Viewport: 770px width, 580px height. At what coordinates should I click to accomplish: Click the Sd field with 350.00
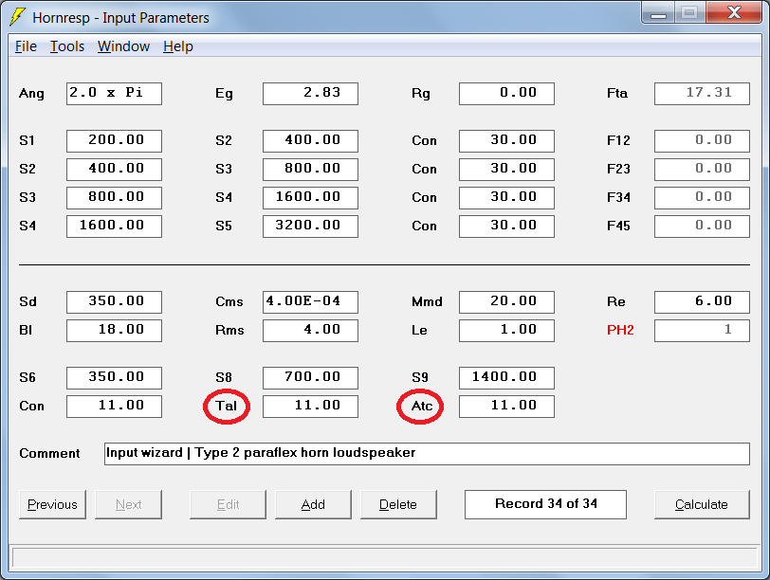pyautogui.click(x=114, y=301)
